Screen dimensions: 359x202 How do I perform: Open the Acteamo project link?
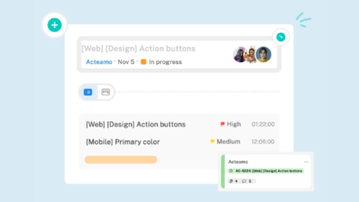(99, 62)
